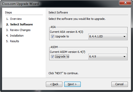Uncheck the ASA Upgrade to checkbox

pos(52,37)
